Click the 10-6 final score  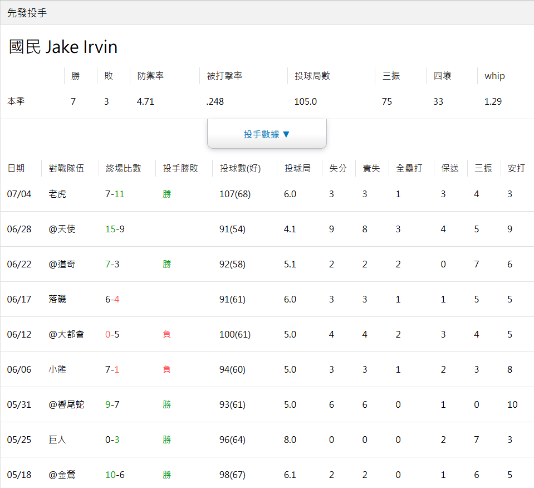[115, 475]
